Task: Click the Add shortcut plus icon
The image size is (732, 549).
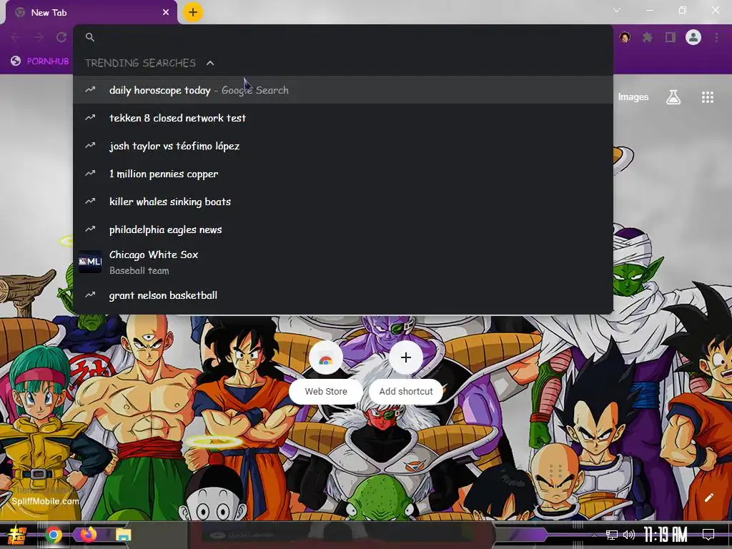Action: tap(406, 357)
